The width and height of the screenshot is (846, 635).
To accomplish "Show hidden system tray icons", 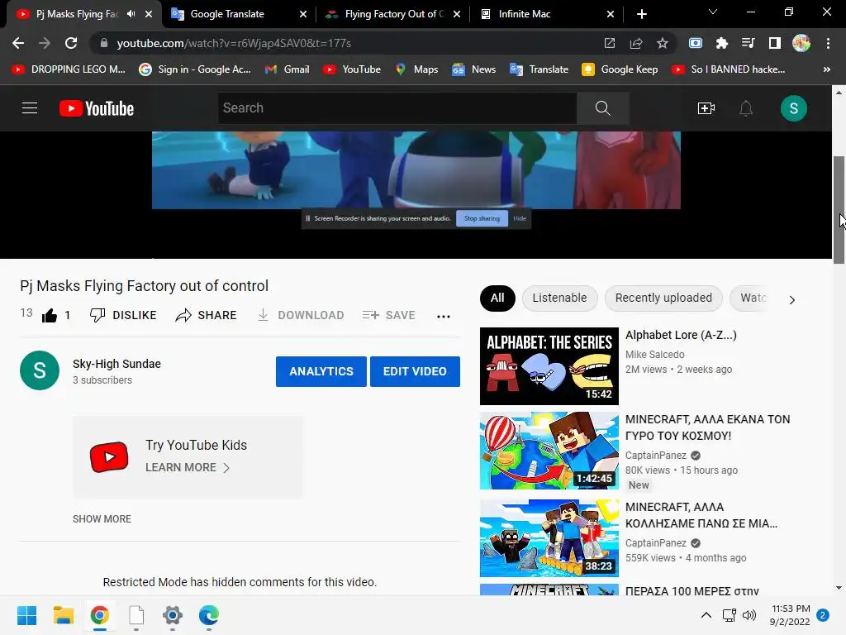I will coord(706,615).
